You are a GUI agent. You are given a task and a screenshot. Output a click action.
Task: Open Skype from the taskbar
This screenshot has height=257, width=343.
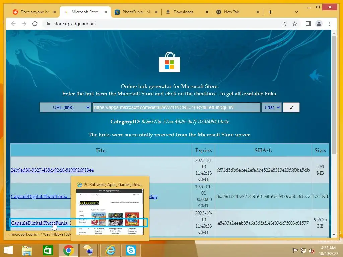pyautogui.click(x=131, y=250)
